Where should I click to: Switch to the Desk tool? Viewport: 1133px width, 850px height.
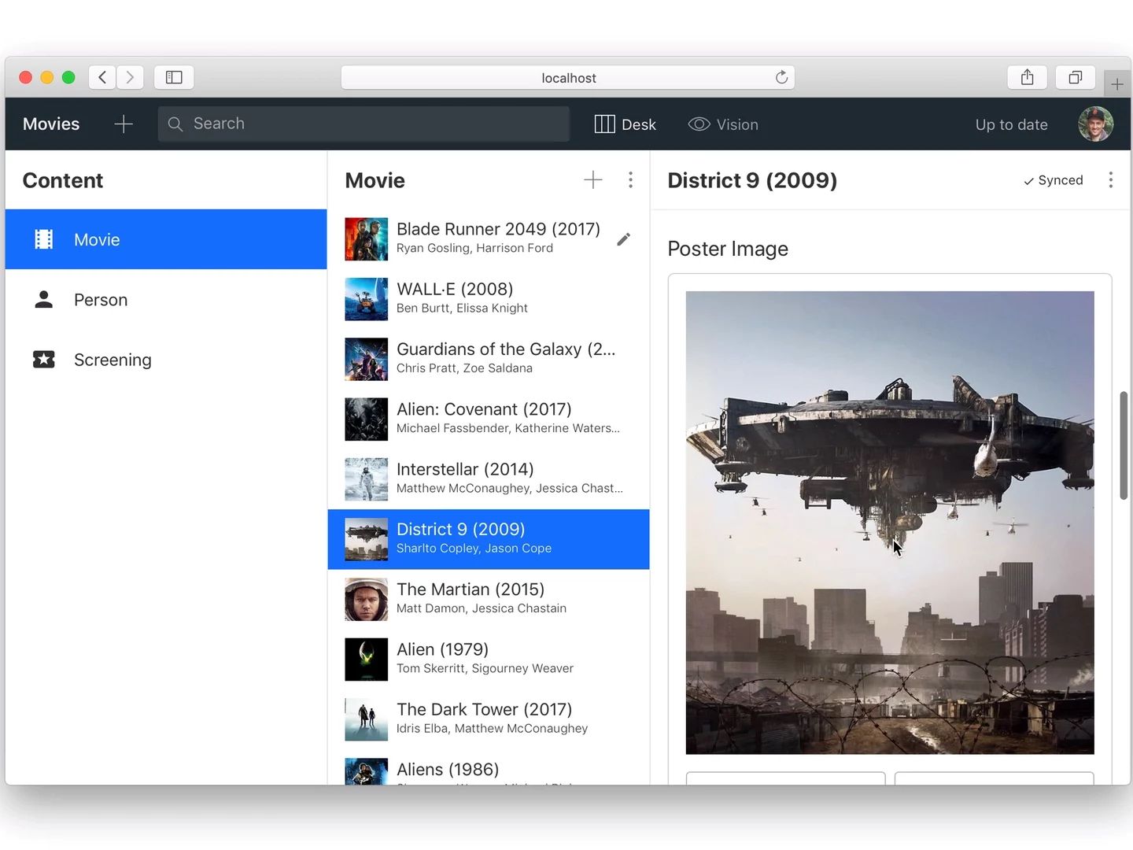tap(626, 124)
